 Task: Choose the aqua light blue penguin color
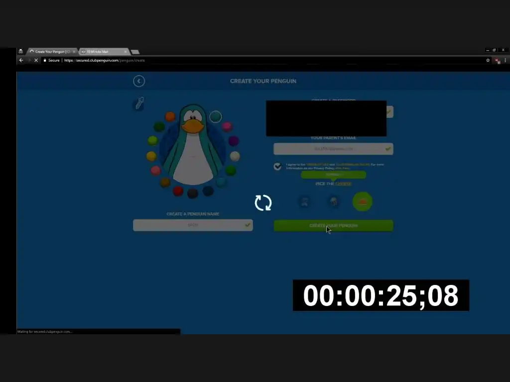tap(222, 182)
